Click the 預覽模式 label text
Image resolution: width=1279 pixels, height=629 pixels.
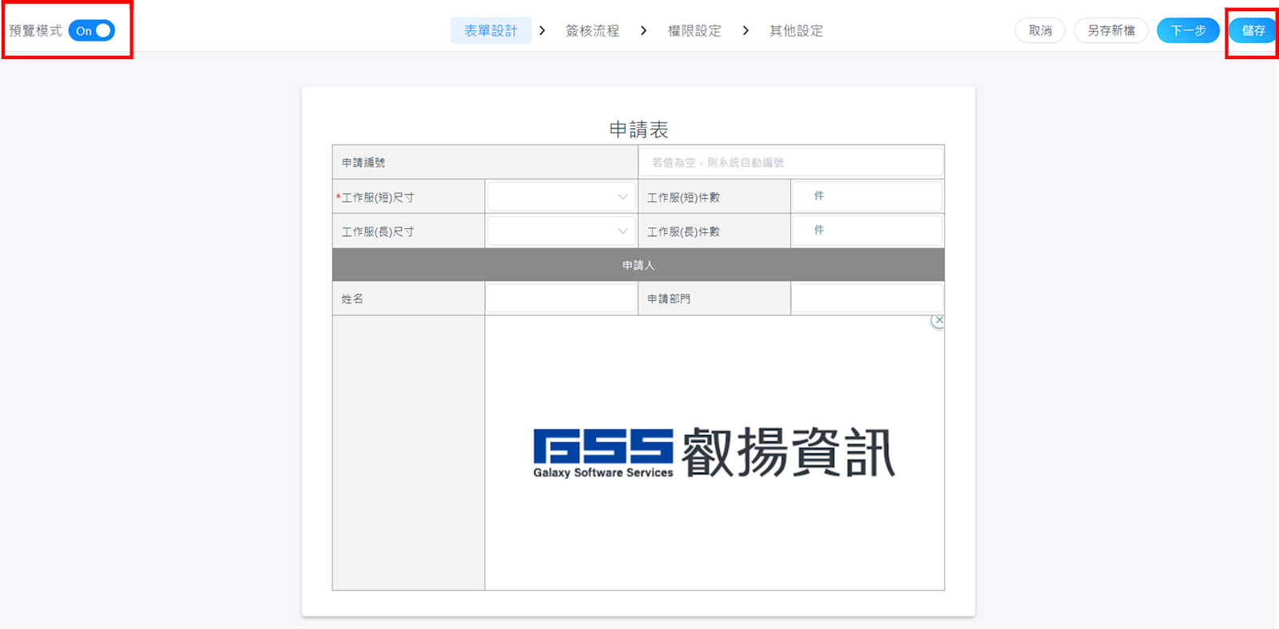point(35,30)
